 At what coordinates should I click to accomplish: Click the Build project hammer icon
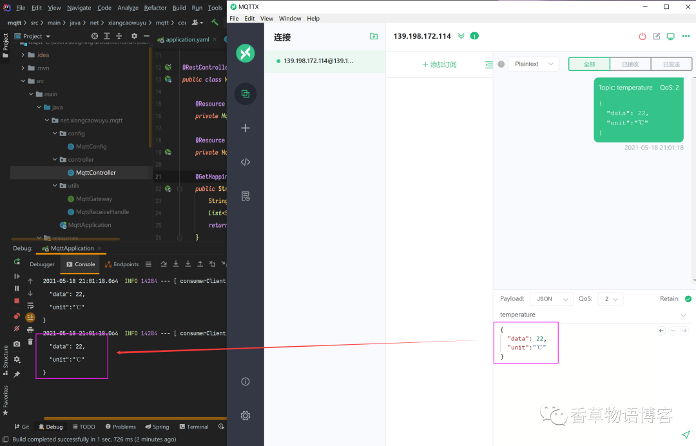click(215, 22)
